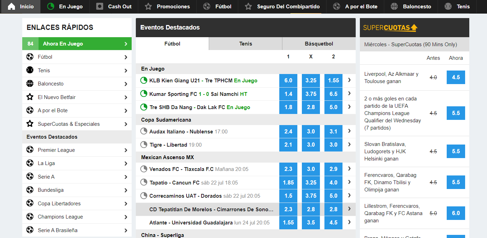Image resolution: width=487 pixels, height=238 pixels.
Task: Select 4.5 SuperCuota for Liverpool, Az Alkmaar y Toulouse
Action: point(456,77)
